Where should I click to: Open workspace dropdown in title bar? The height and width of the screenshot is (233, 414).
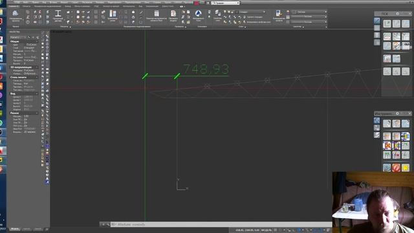click(x=226, y=3)
